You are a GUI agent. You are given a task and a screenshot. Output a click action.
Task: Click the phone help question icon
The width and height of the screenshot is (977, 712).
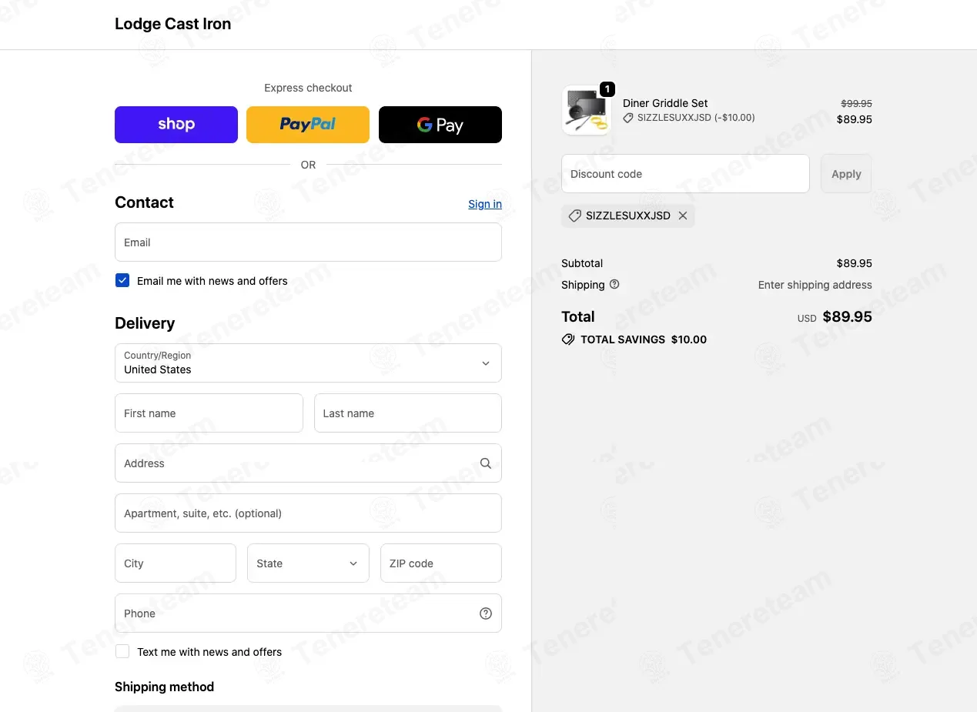pos(486,613)
